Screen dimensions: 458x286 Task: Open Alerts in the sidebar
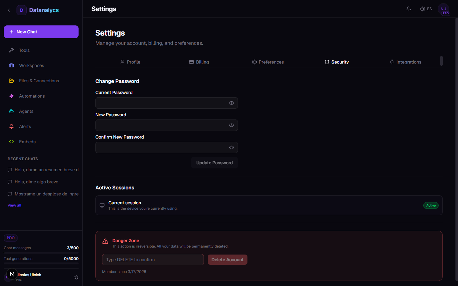(x=25, y=126)
